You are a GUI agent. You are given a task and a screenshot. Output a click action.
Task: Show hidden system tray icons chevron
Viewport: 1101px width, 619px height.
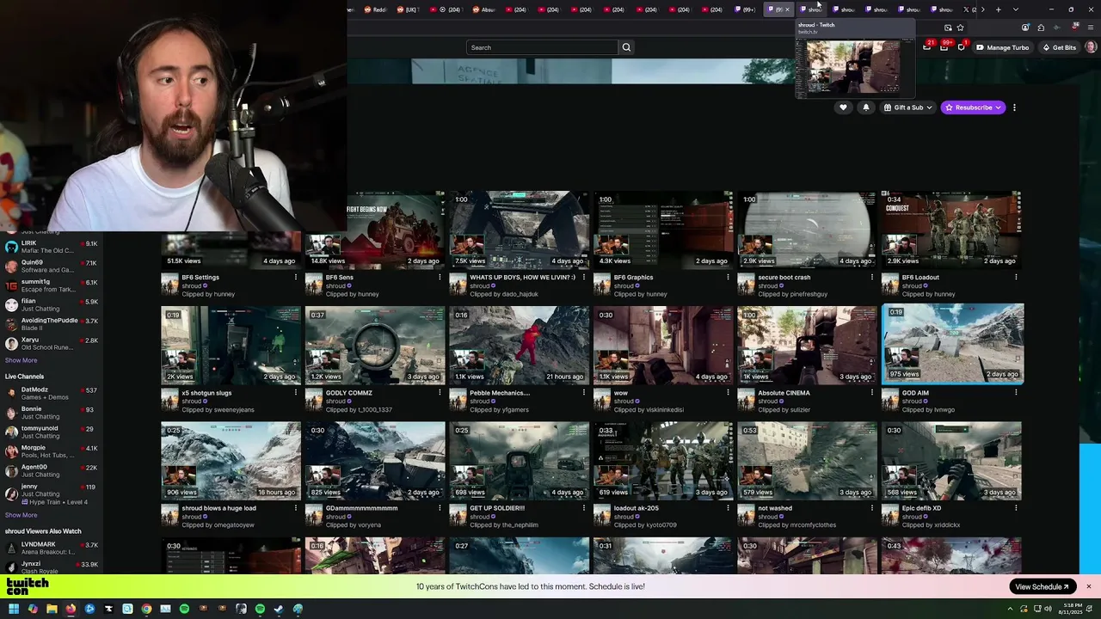(x=1010, y=609)
